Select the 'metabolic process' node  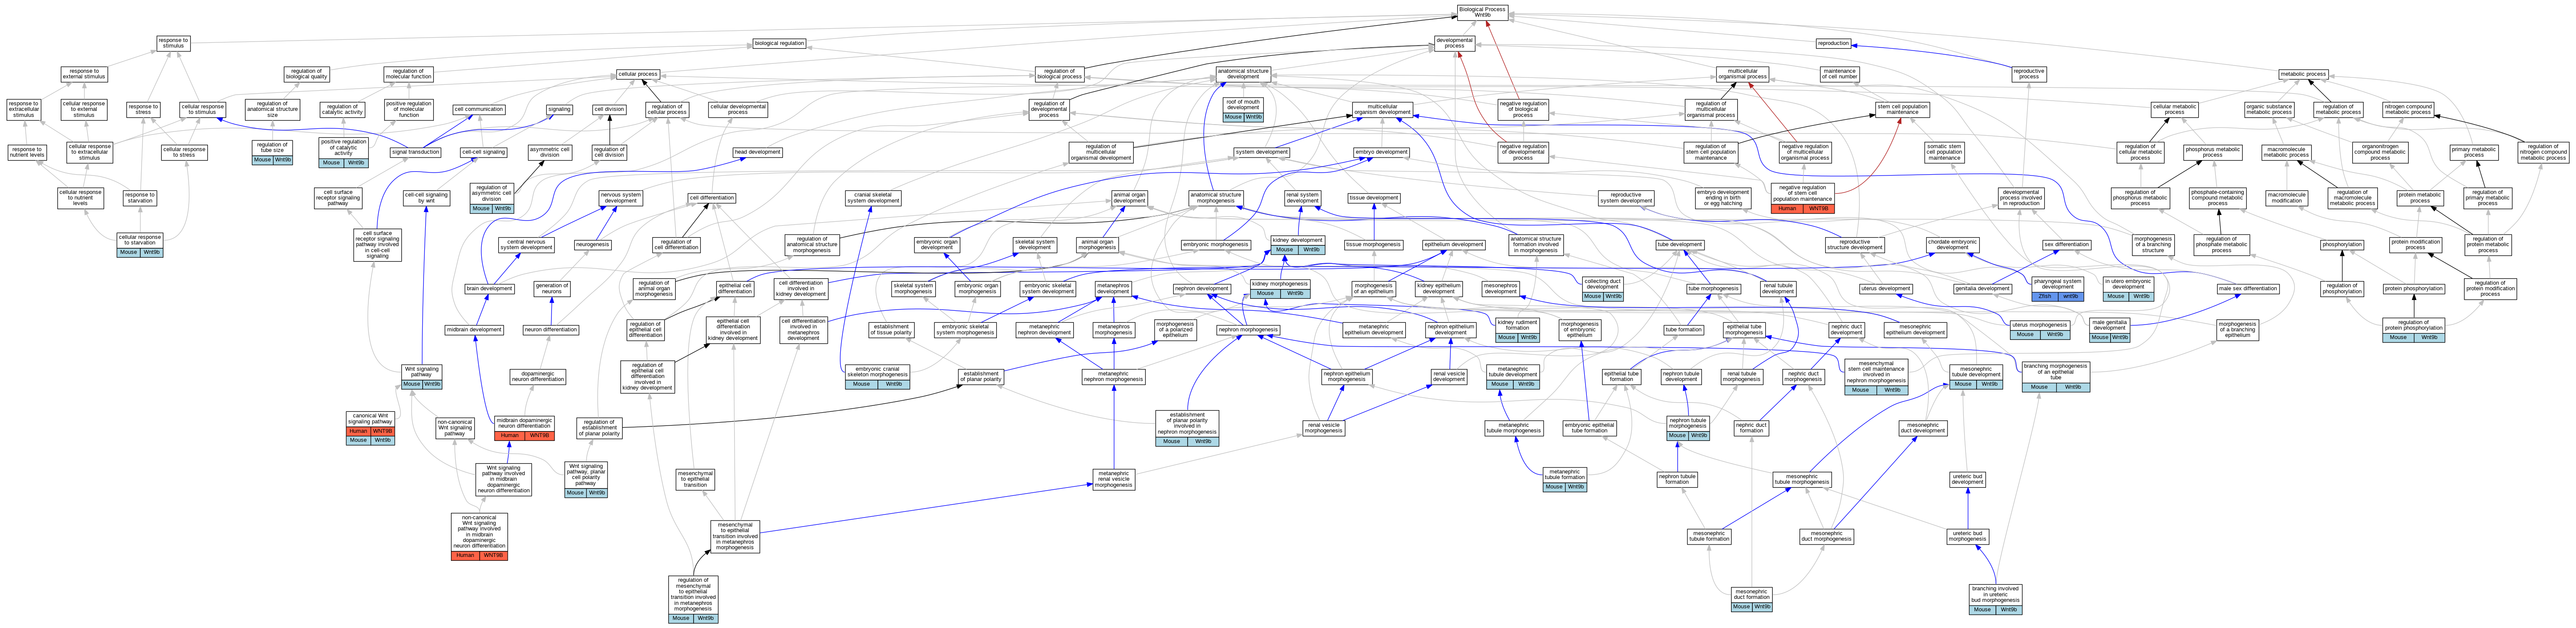coord(2303,74)
